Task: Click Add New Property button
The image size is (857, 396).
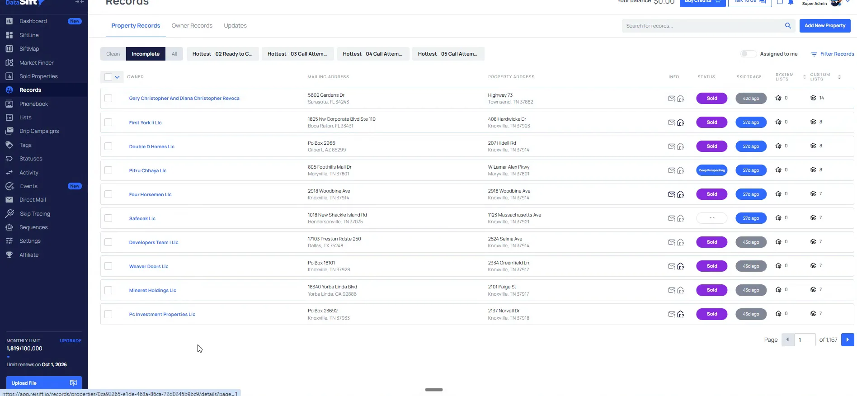Action: 825,26
